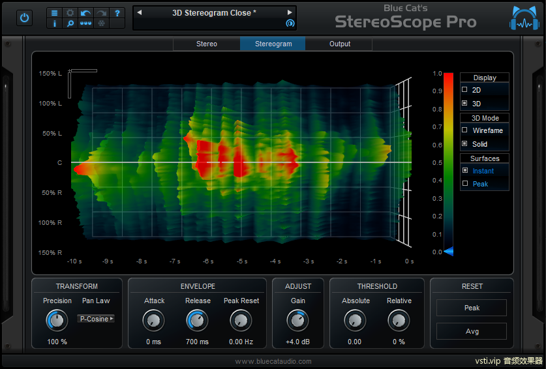This screenshot has height=369, width=546.
Task: Toggle the plug-in power bypass button
Action: point(24,18)
